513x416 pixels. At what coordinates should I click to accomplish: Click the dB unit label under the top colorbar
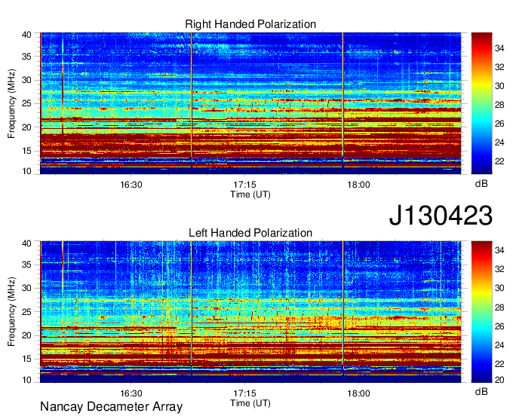[481, 184]
